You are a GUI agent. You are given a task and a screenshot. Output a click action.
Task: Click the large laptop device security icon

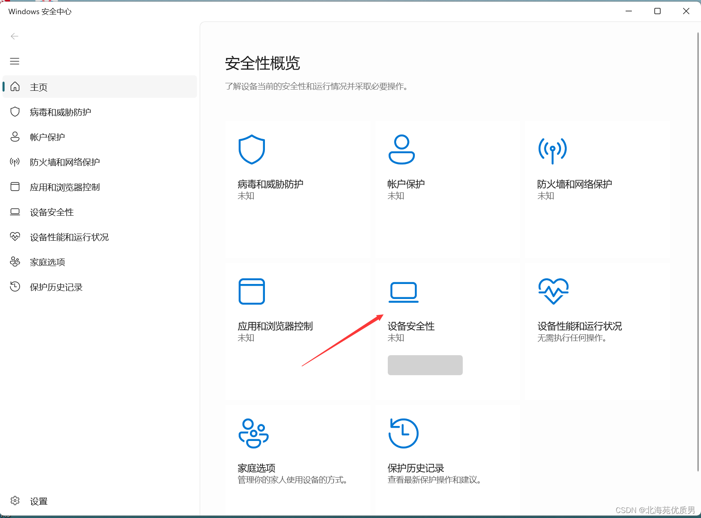[403, 292]
